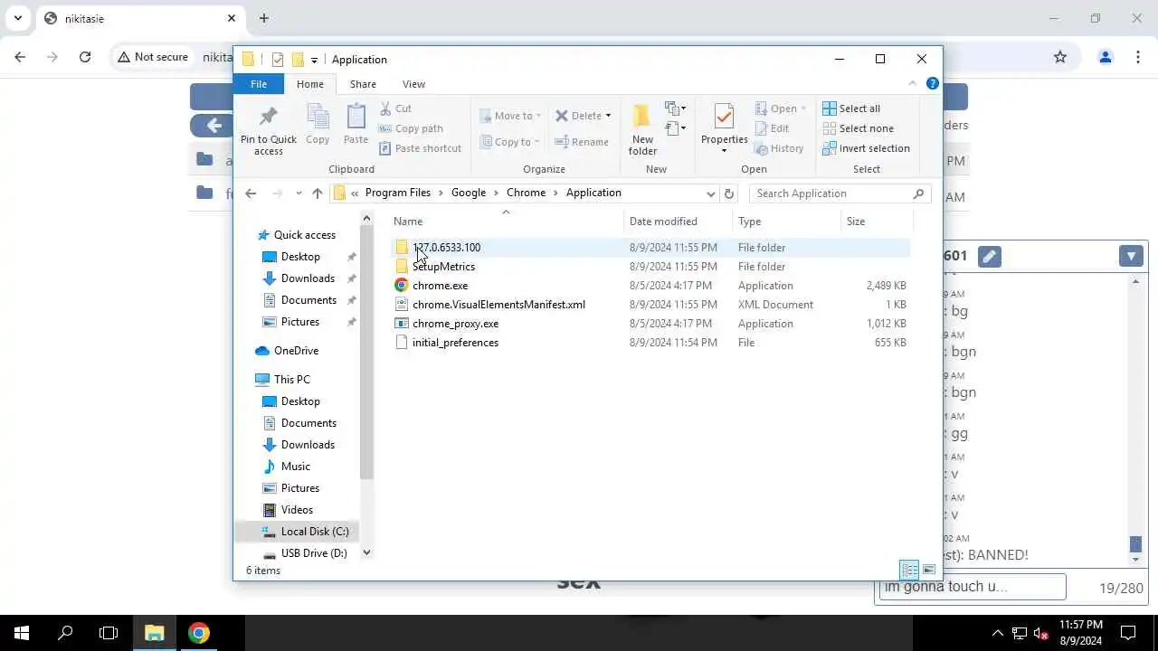Switch to large icons view button

click(x=929, y=570)
